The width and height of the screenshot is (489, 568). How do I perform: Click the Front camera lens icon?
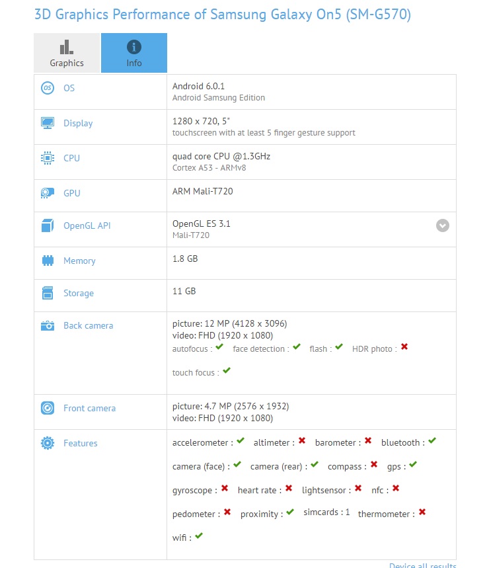point(48,408)
